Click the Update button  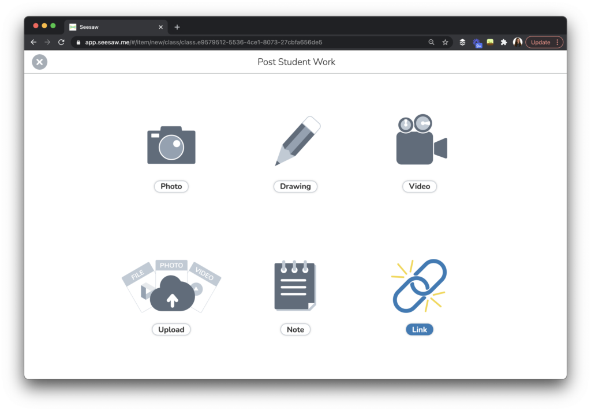tap(541, 42)
